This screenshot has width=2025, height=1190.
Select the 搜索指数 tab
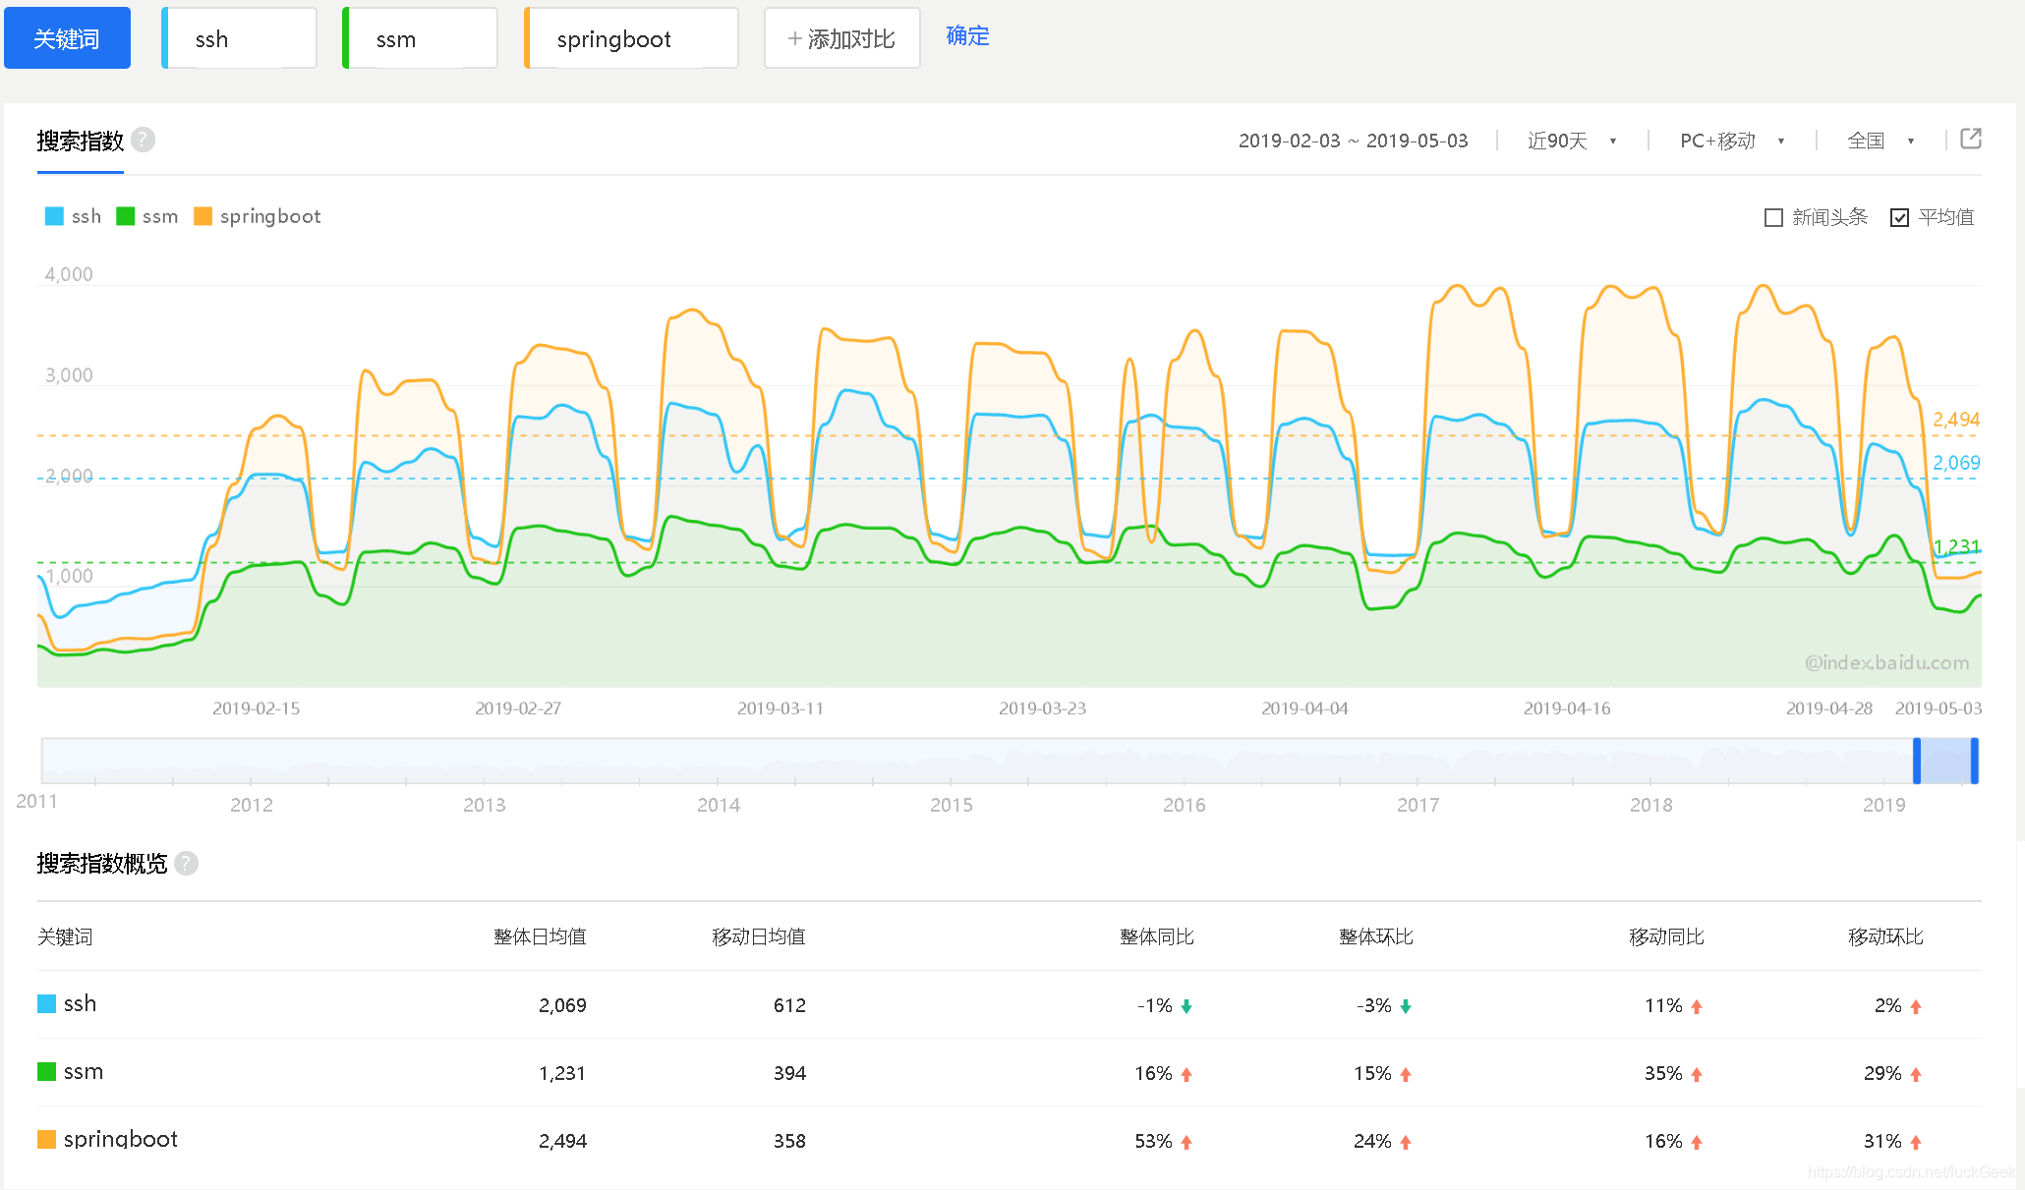click(x=81, y=141)
